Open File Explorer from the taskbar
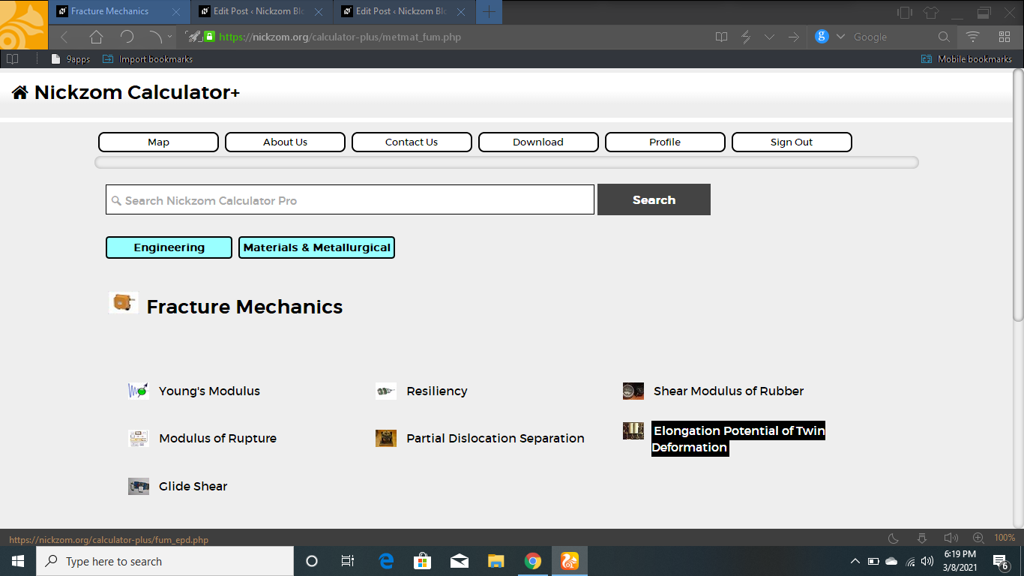Image resolution: width=1024 pixels, height=576 pixels. (x=496, y=561)
